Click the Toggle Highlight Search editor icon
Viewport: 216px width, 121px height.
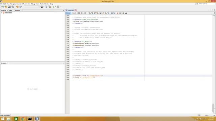[98, 13]
